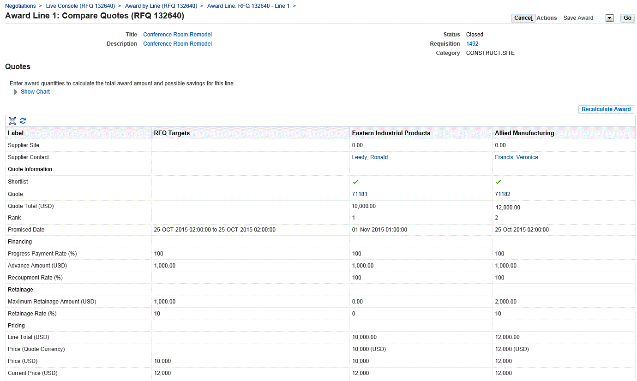Viewport: 637px width, 381px height.
Task: Open requisition 1492 link
Action: (x=472, y=44)
